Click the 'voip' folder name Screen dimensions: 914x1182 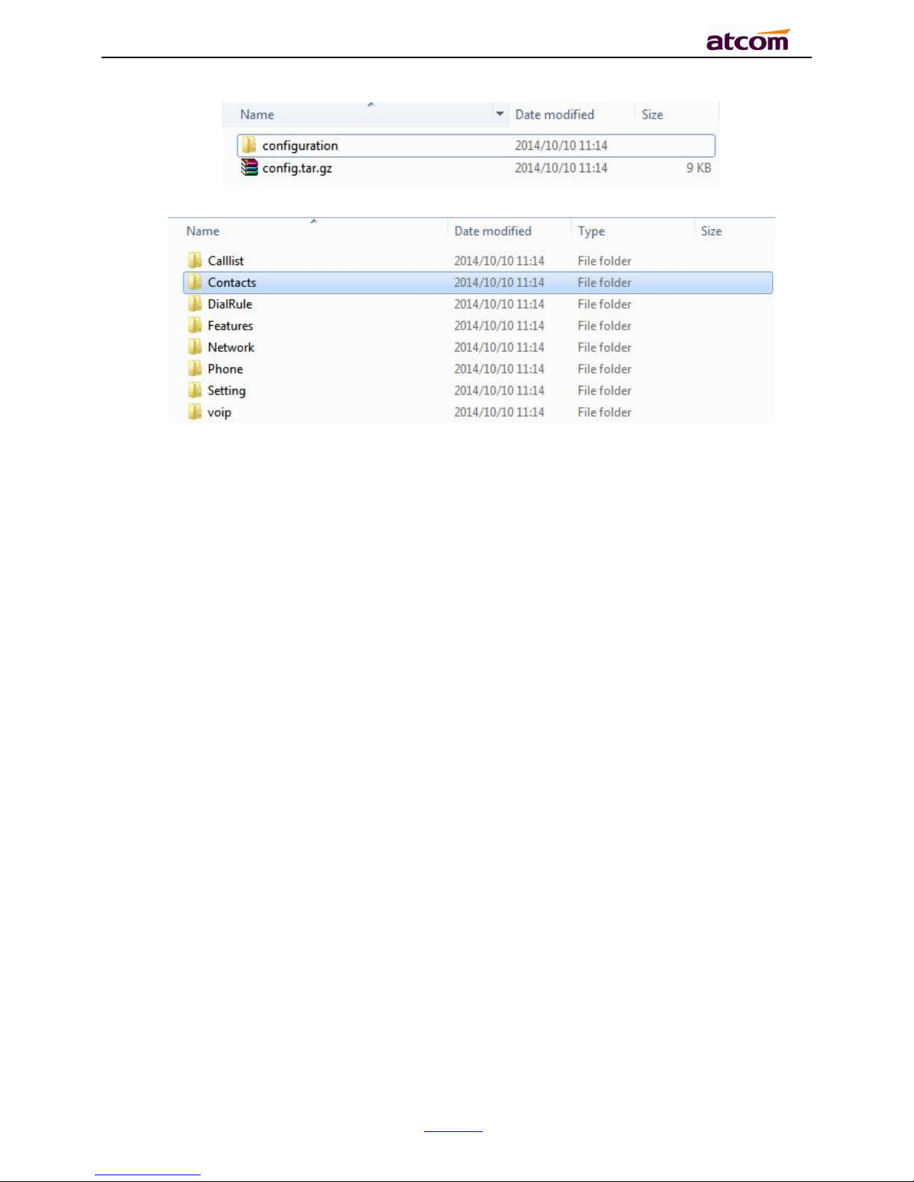coord(219,412)
